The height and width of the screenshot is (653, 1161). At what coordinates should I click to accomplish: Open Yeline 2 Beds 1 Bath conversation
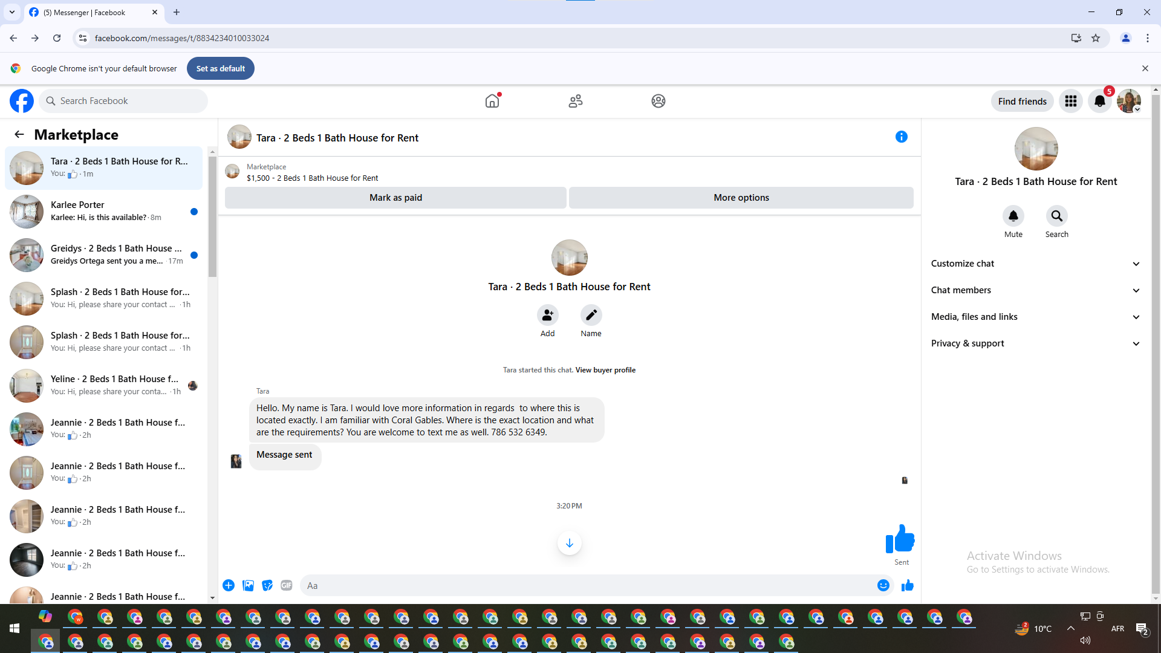[x=104, y=386]
